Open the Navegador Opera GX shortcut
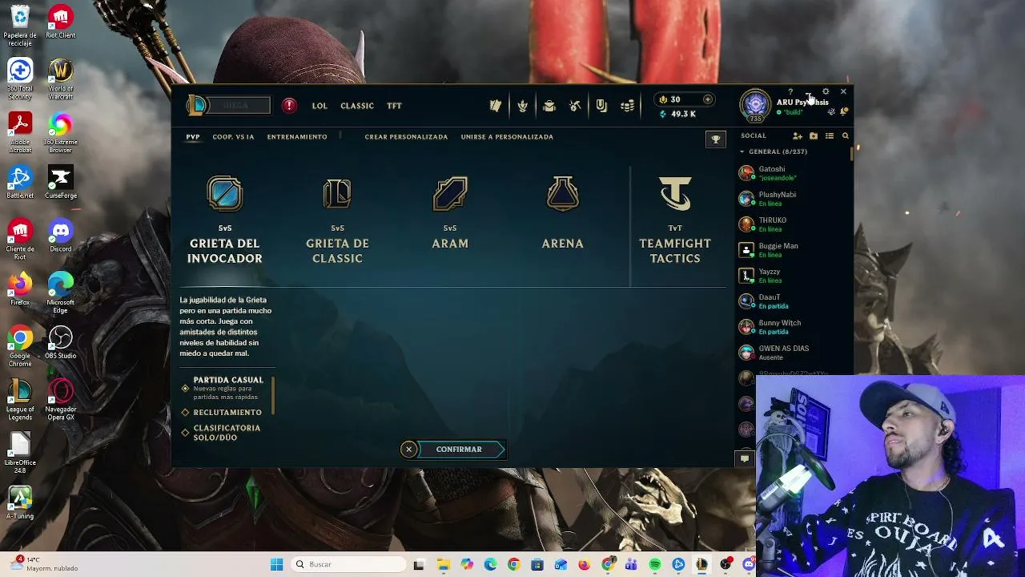Viewport: 1025px width, 577px height. [x=61, y=400]
